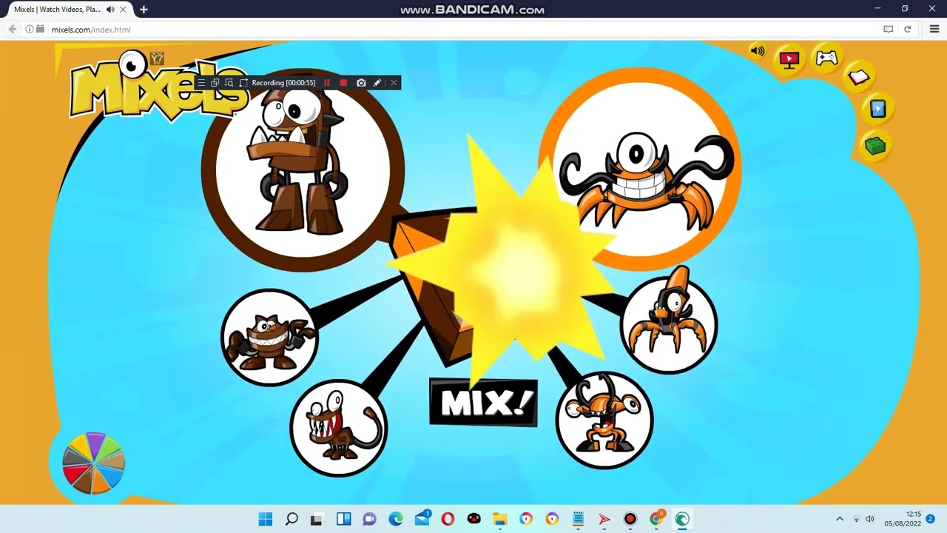Go back in the browser

(x=13, y=30)
